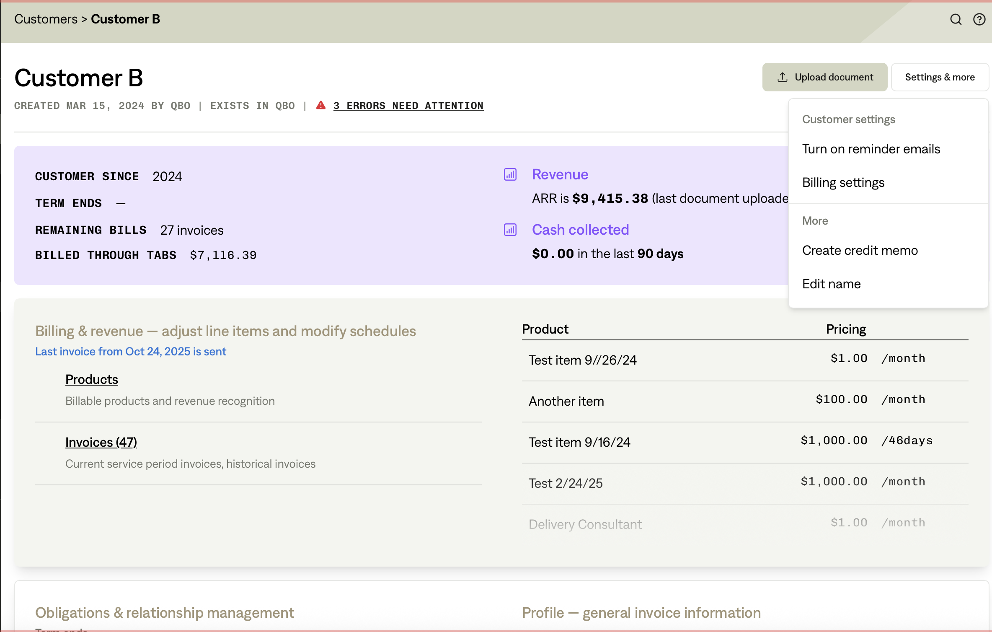Open the Products section link
This screenshot has width=992, height=632.
click(x=91, y=379)
